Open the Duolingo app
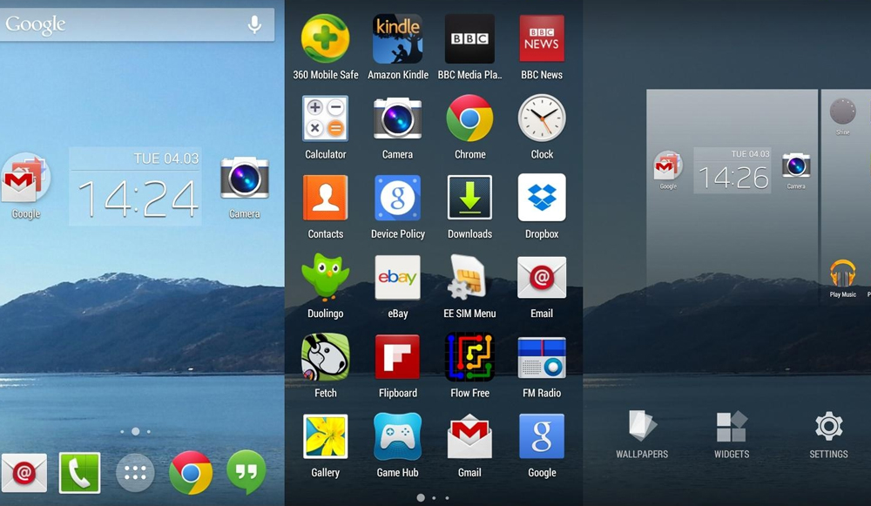This screenshot has height=506, width=871. point(326,277)
